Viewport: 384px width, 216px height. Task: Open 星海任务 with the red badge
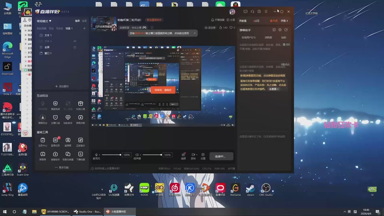coord(55,142)
